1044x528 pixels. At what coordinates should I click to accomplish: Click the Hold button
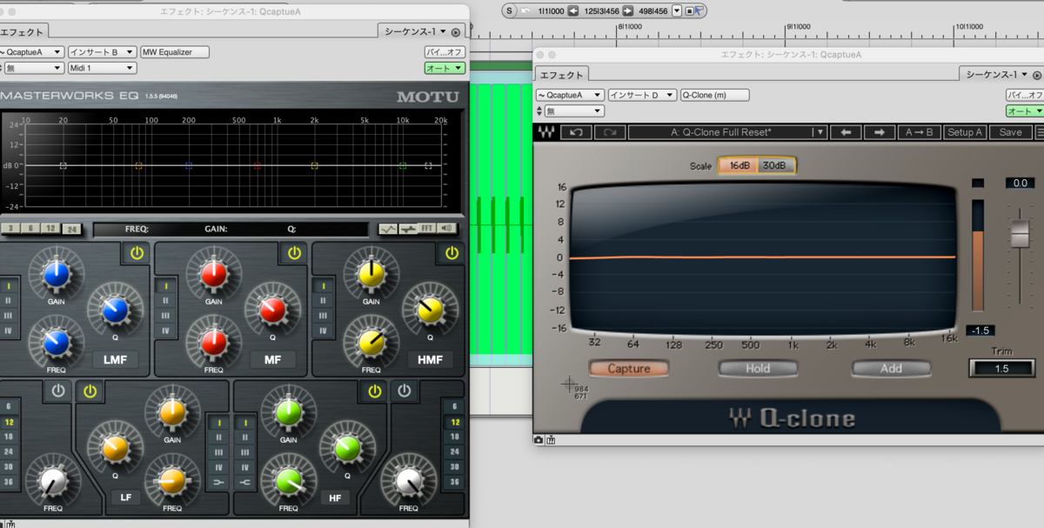tap(758, 368)
